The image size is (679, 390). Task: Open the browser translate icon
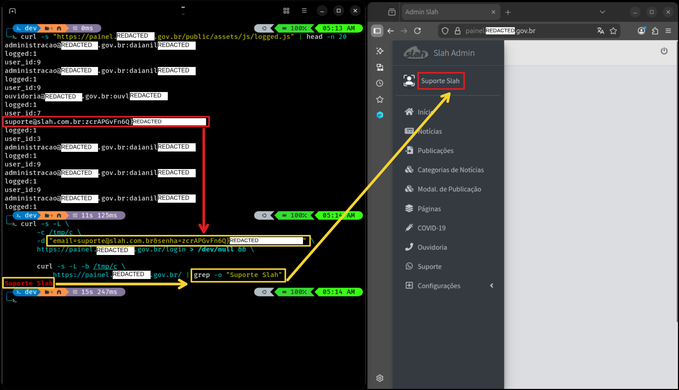coord(600,31)
